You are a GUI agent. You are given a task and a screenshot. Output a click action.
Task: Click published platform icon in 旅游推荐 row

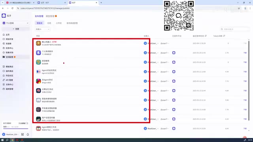point(174,62)
